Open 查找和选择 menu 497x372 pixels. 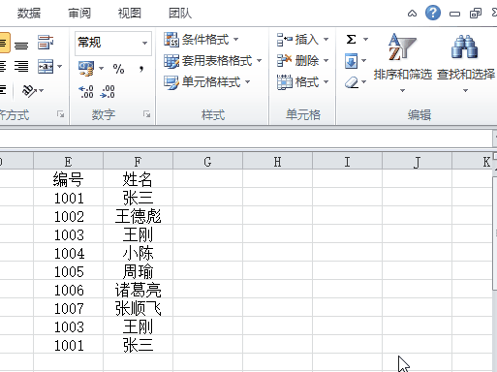pos(466,63)
